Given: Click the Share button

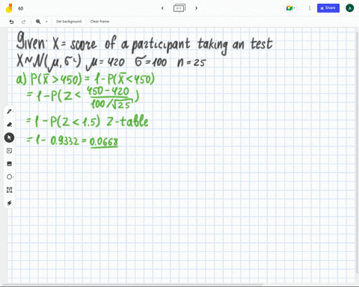Looking at the screenshot, I should pos(328,8).
